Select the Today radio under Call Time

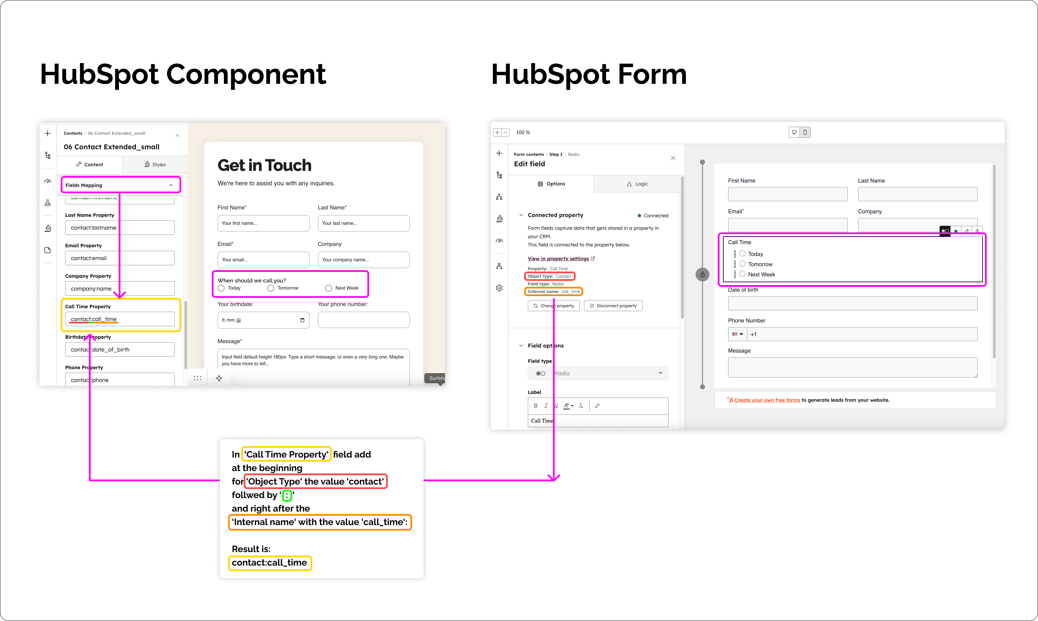click(x=742, y=254)
